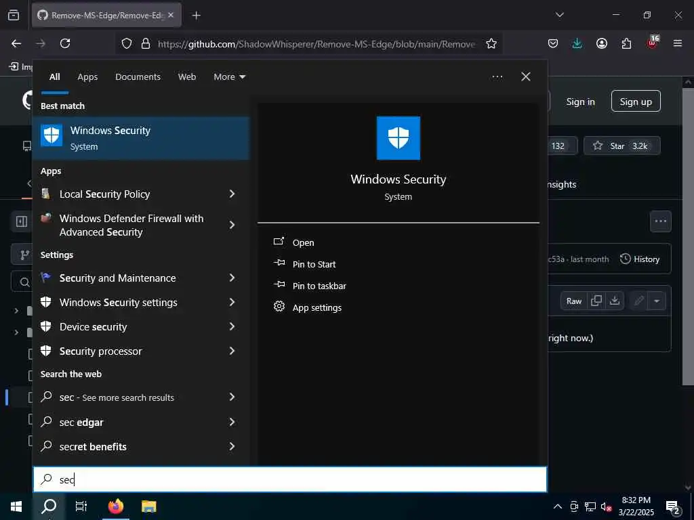Viewport: 694px width, 520px height.
Task: Open the More filter dropdown
Action: (x=229, y=77)
